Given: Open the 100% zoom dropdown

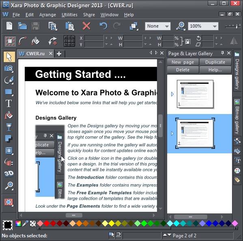Looking at the screenshot, I should click(203, 26).
